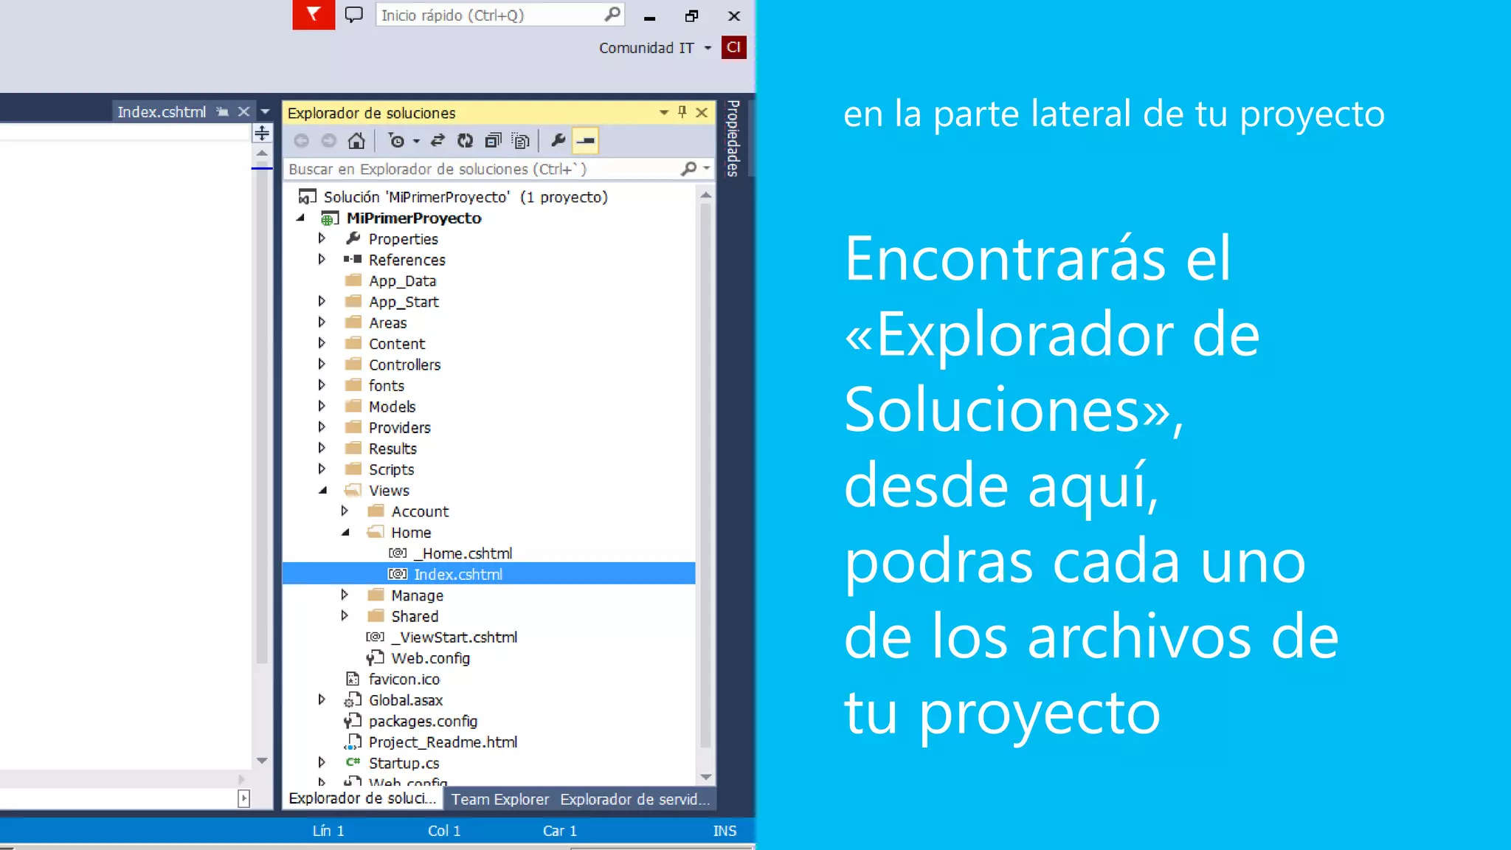Click the References node icon
Viewport: 1511px width, 850px height.
[x=353, y=260]
